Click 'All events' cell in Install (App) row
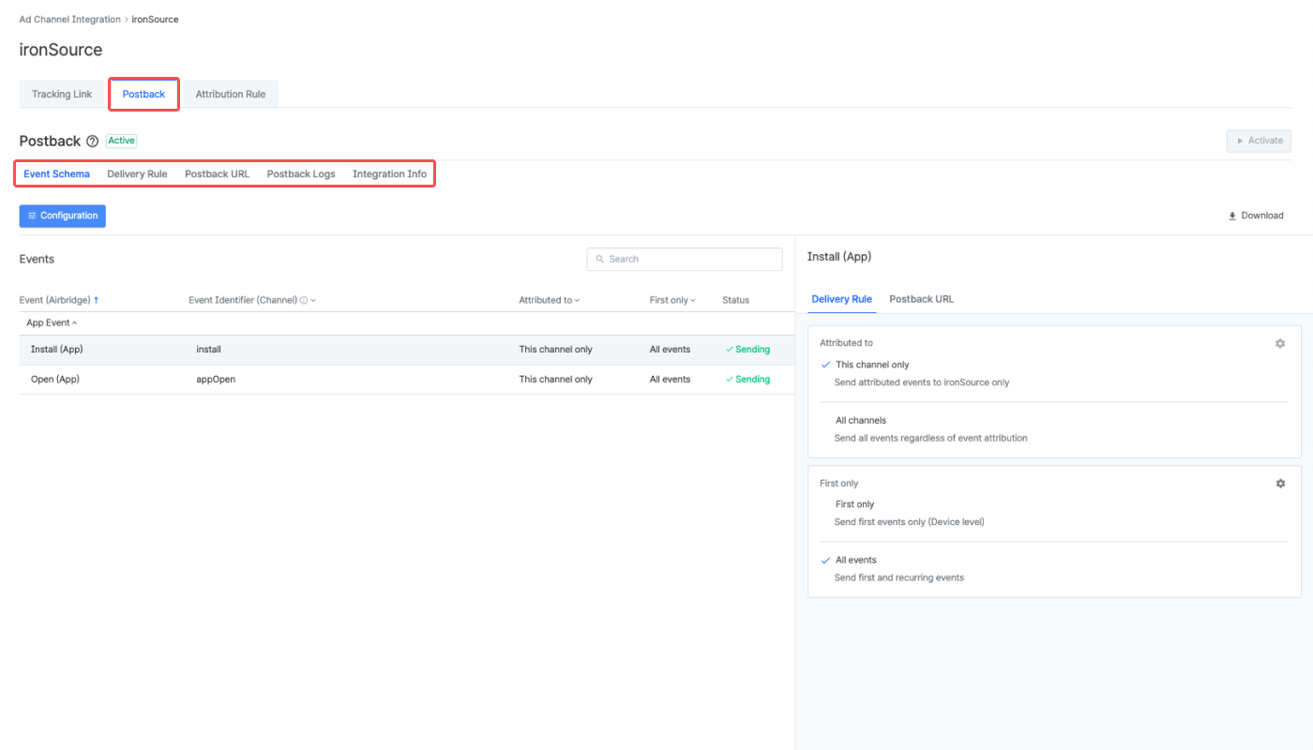Viewport: 1313px width, 750px height. click(670, 350)
